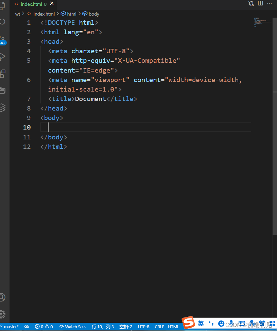Click the opening head tag on line 3
This screenshot has width=277, height=331.
click(52, 42)
